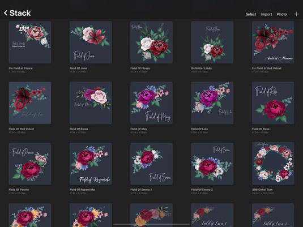This screenshot has width=303, height=227.
Task: Open the Field Of Rose artwork thumbnail
Action: [x=273, y=103]
